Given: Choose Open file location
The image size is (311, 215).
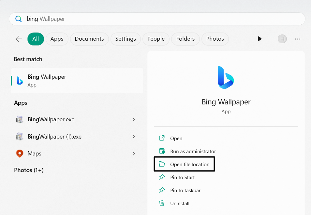Looking at the screenshot, I should (x=189, y=165).
